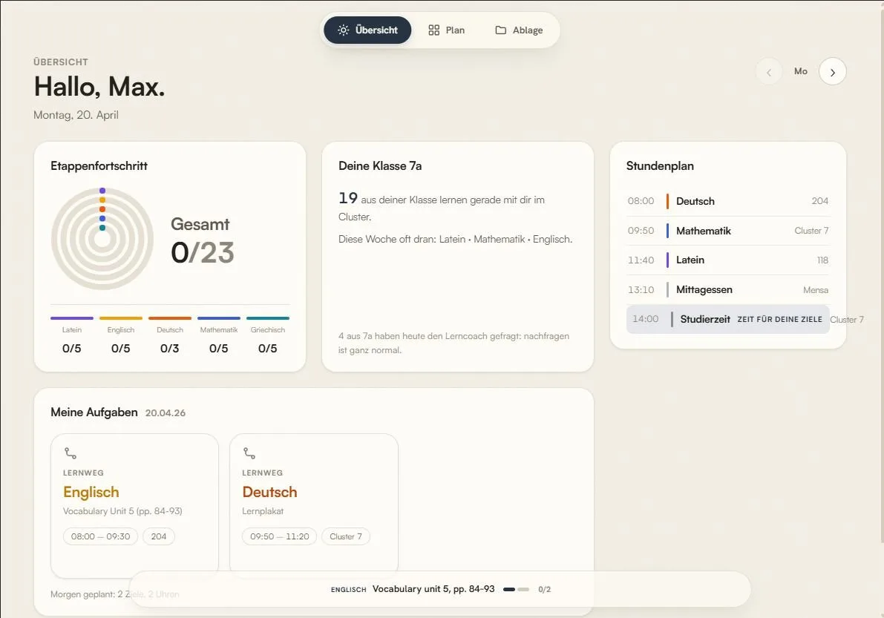Click the grid icon beside Plan

(x=433, y=30)
